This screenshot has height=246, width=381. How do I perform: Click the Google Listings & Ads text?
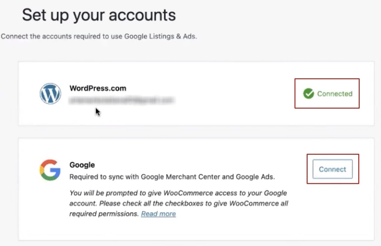point(160,37)
